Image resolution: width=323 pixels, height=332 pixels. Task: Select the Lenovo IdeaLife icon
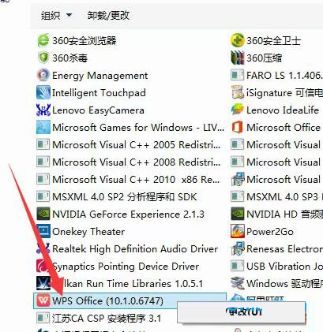coord(237,110)
